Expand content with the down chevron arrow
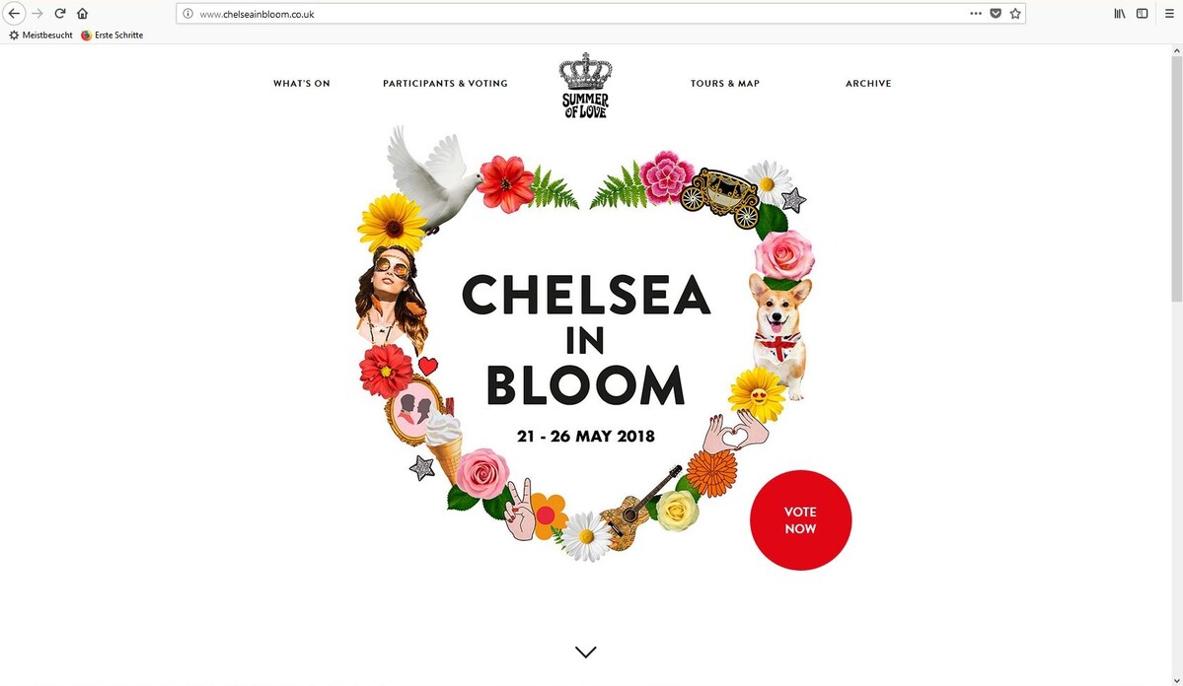 coord(585,652)
